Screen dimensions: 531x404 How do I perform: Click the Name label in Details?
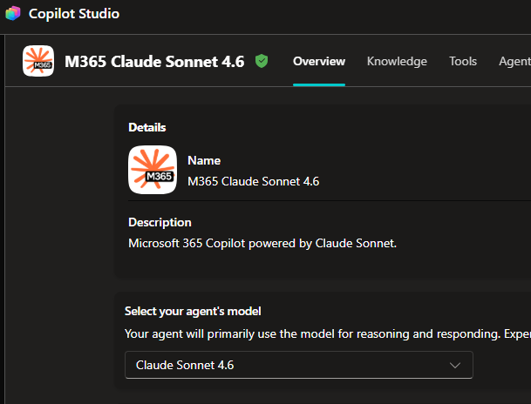tap(204, 160)
